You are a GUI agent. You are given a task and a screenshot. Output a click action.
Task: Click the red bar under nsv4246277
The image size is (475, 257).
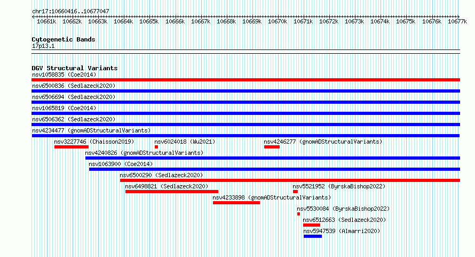[272, 147]
